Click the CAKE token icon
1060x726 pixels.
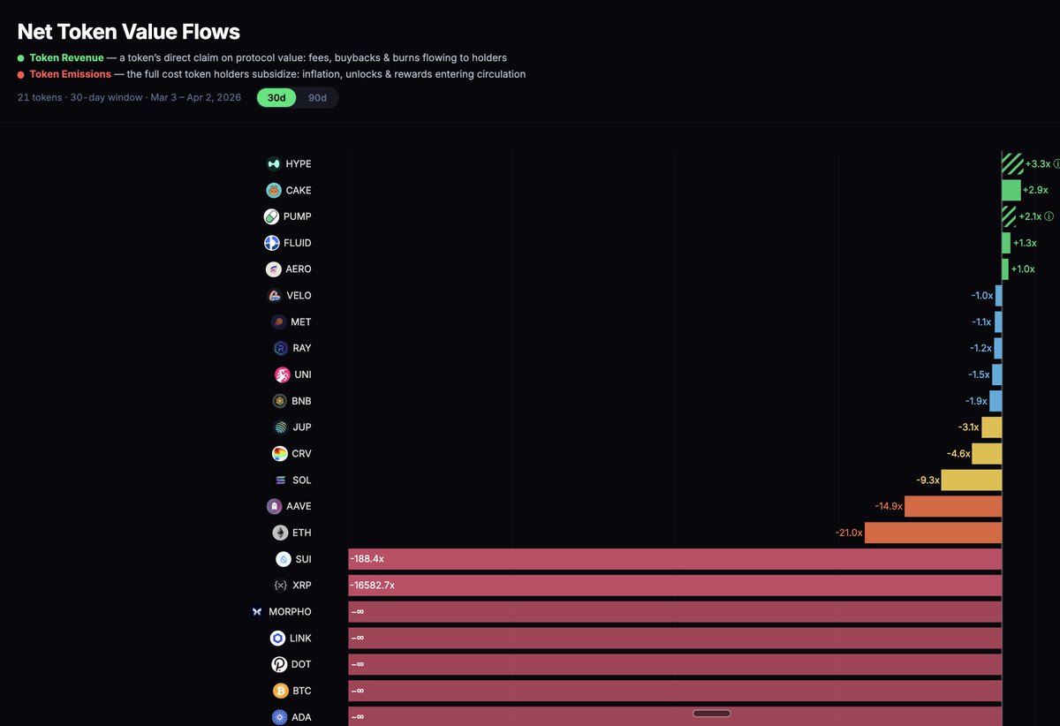tap(274, 191)
